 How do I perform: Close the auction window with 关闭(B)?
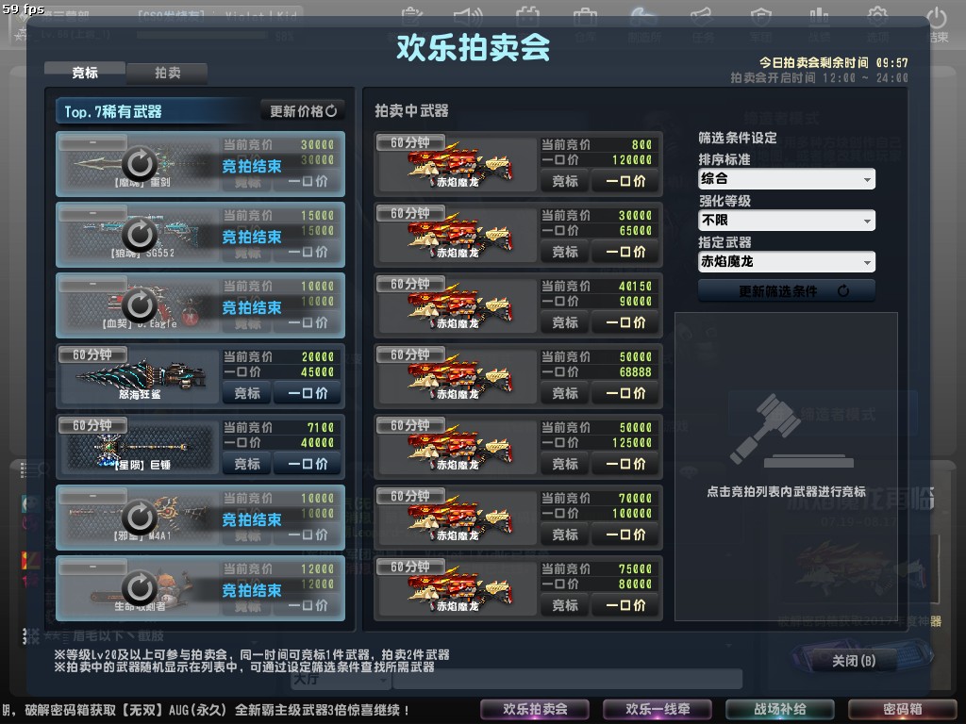(x=853, y=661)
